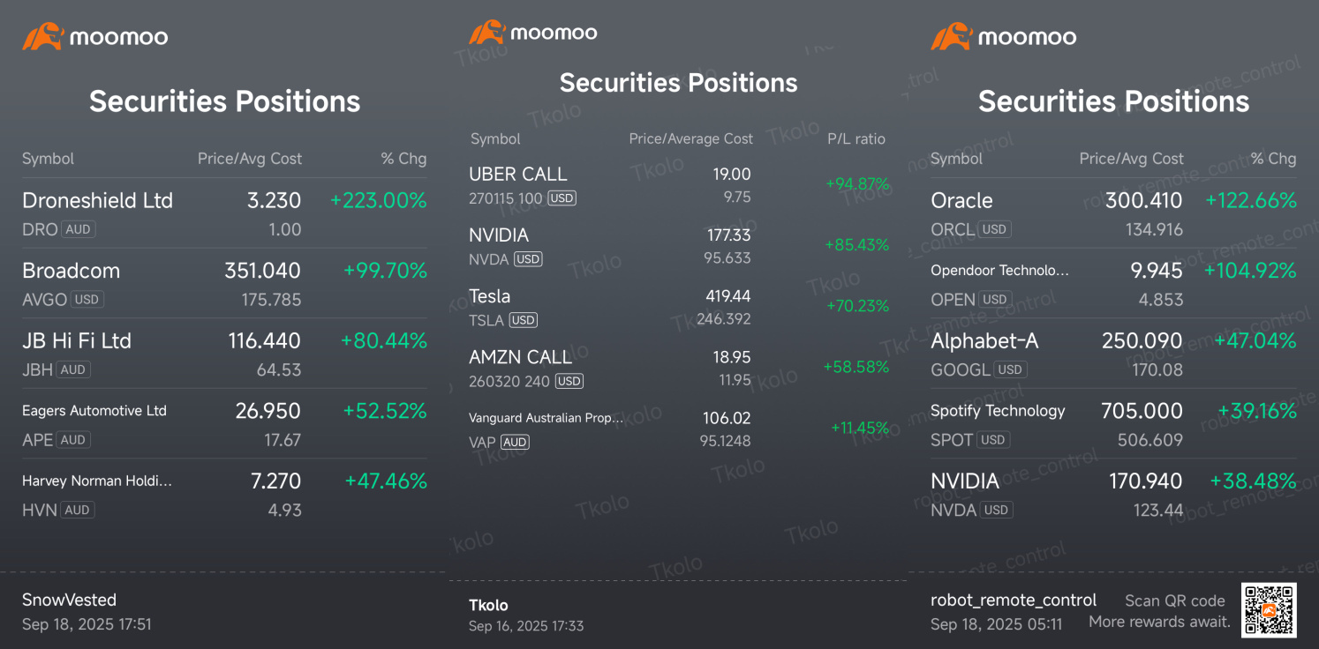Click the AUD badge next to VAP
The width and height of the screenshot is (1319, 649).
click(515, 443)
